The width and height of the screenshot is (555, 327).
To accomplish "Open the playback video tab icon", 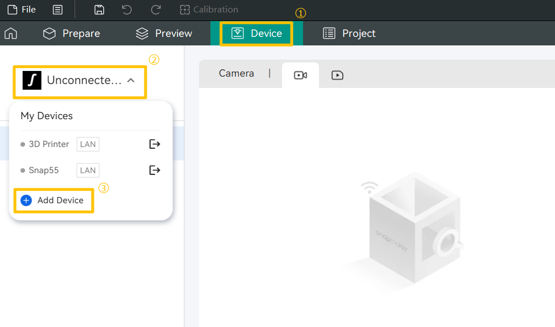I will pos(337,76).
